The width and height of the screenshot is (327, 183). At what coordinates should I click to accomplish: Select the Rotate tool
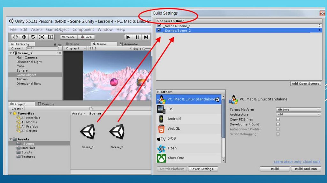click(x=33, y=37)
